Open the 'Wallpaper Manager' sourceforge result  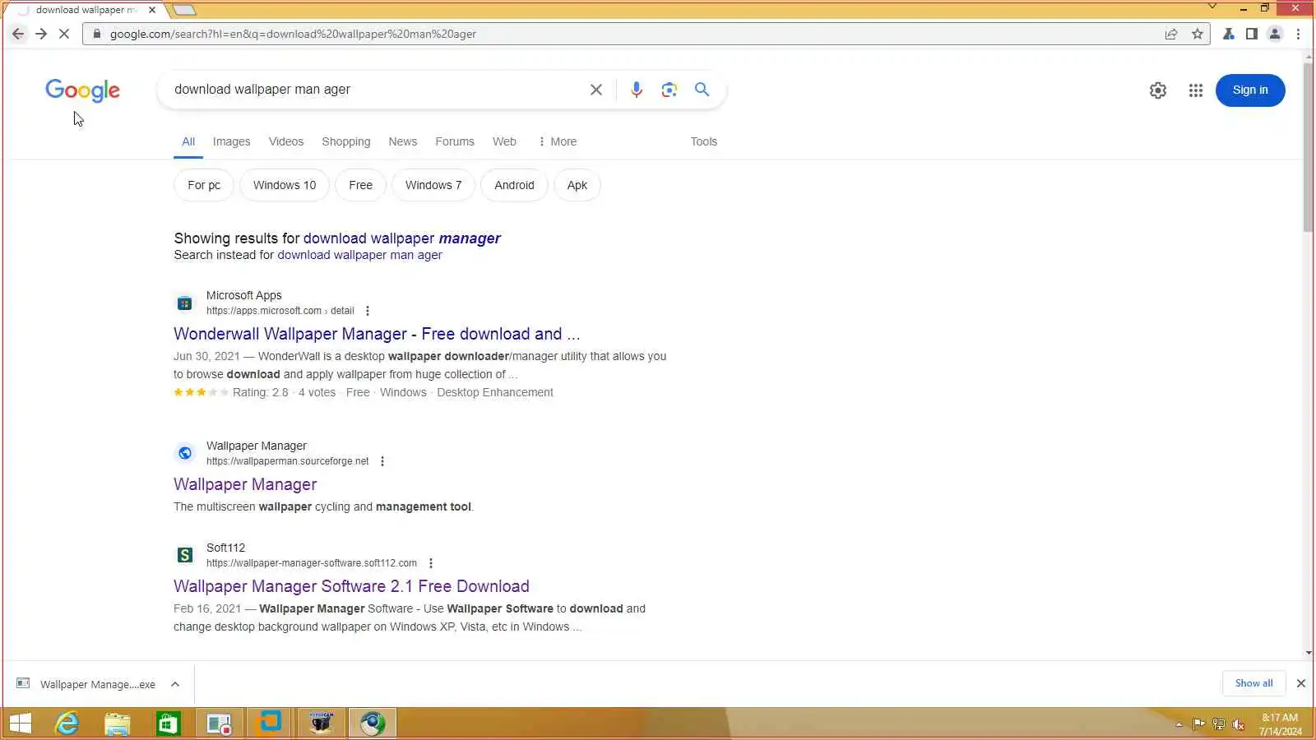[245, 484]
